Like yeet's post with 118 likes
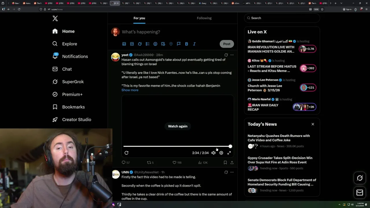The height and width of the screenshot is (208, 370). 177,163
